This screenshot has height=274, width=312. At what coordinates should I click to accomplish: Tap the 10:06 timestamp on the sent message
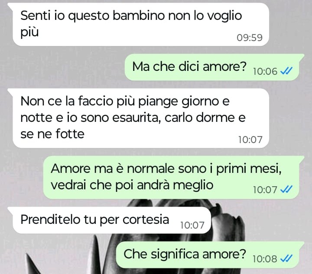[265, 71]
